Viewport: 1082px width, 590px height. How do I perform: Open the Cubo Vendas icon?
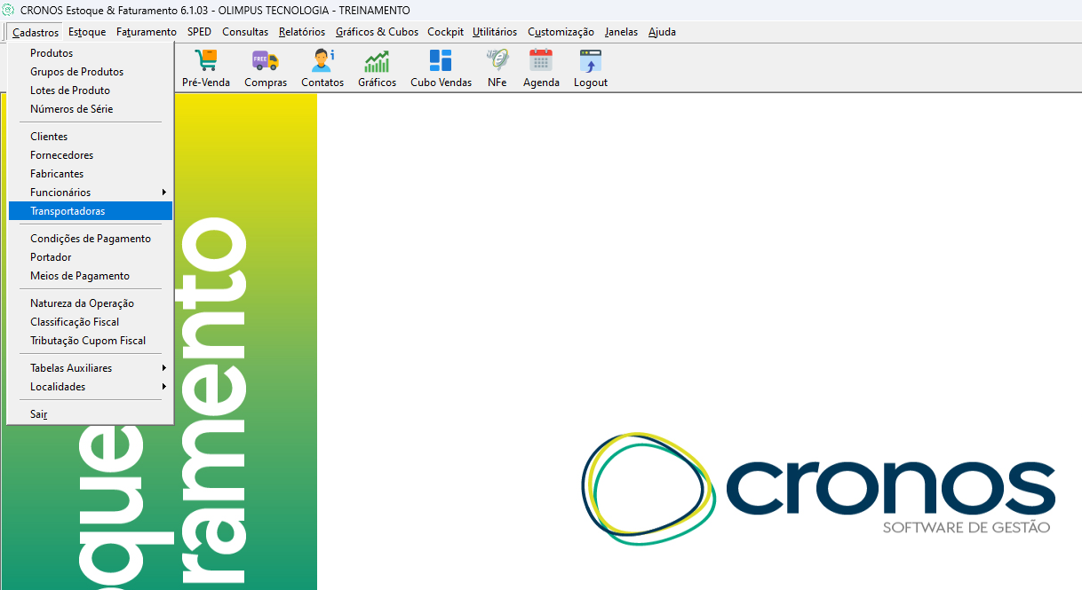tap(441, 60)
